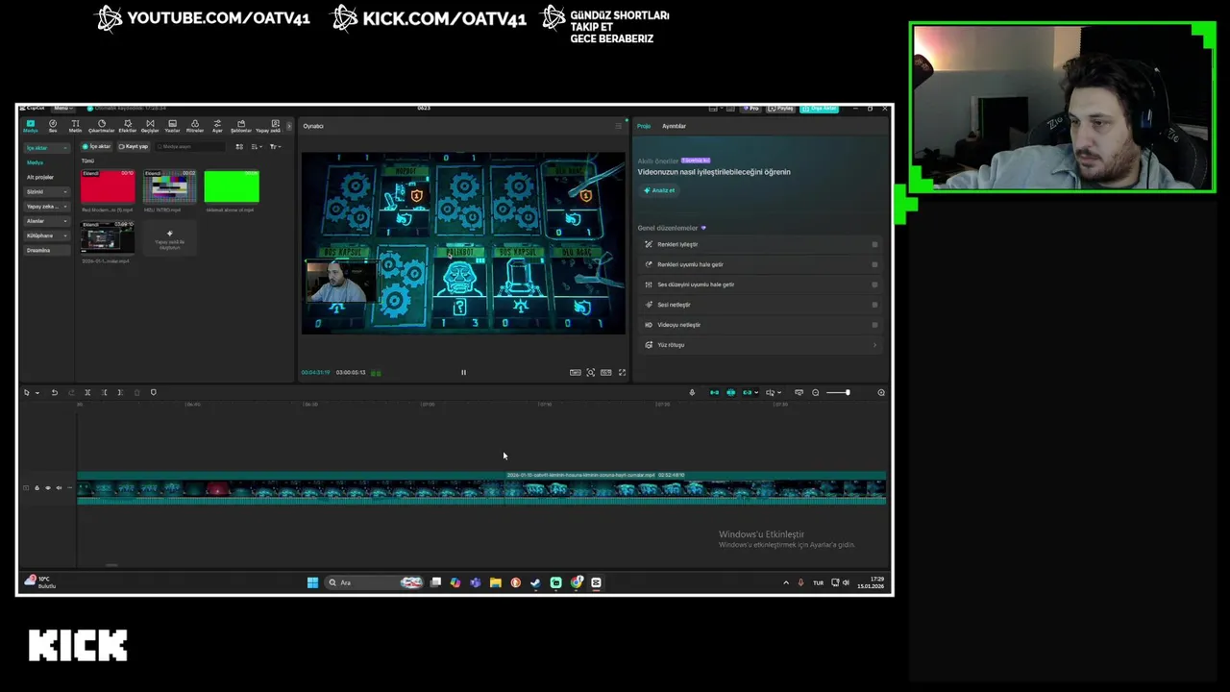Open the Metin text tab
The height and width of the screenshot is (692, 1230).
tap(75, 126)
